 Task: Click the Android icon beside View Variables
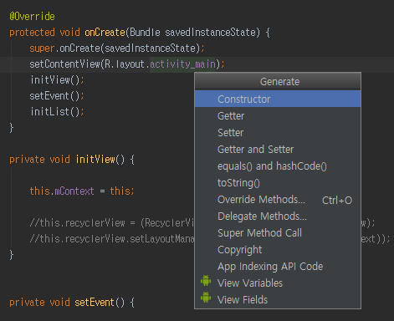point(206,281)
